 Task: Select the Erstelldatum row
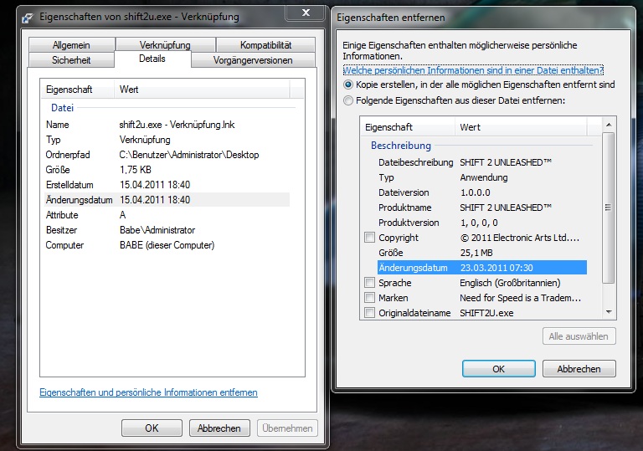tap(167, 185)
